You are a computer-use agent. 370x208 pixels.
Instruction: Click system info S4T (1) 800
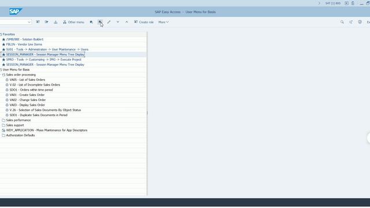click(333, 3)
